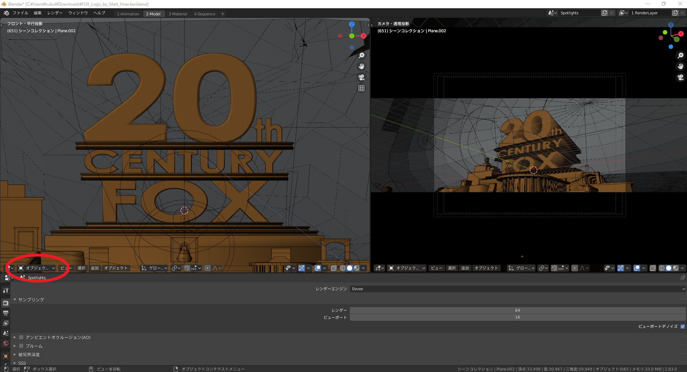The image size is (687, 372).
Task: Select solid shading in front viewport
Action: point(350,268)
